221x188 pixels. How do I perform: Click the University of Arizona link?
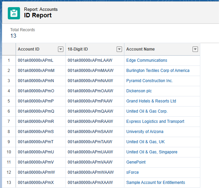(x=145, y=132)
